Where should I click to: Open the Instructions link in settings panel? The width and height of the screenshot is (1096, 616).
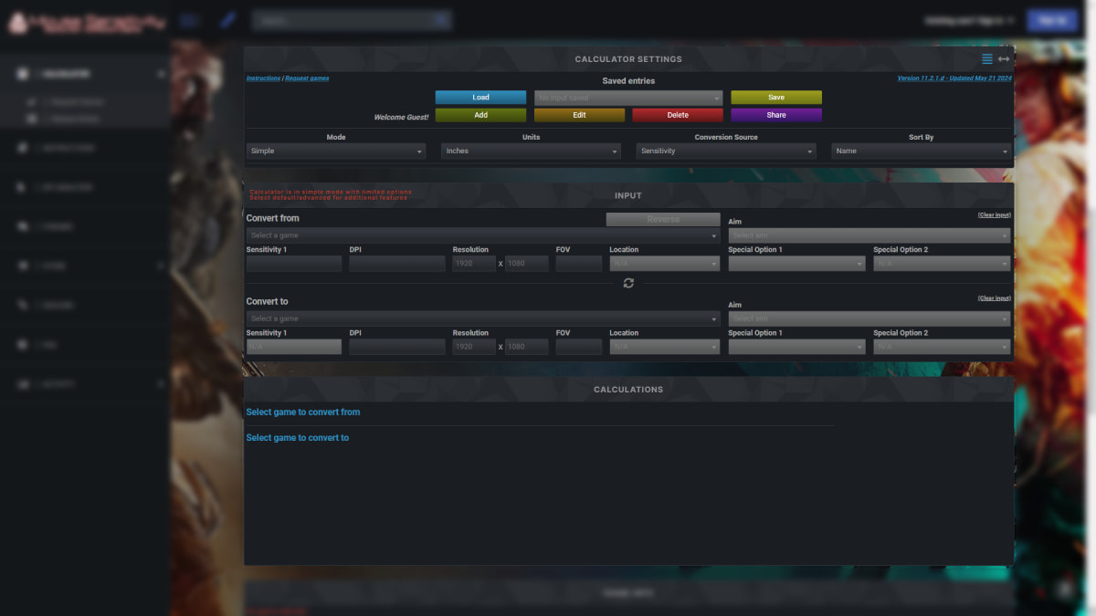tap(265, 78)
